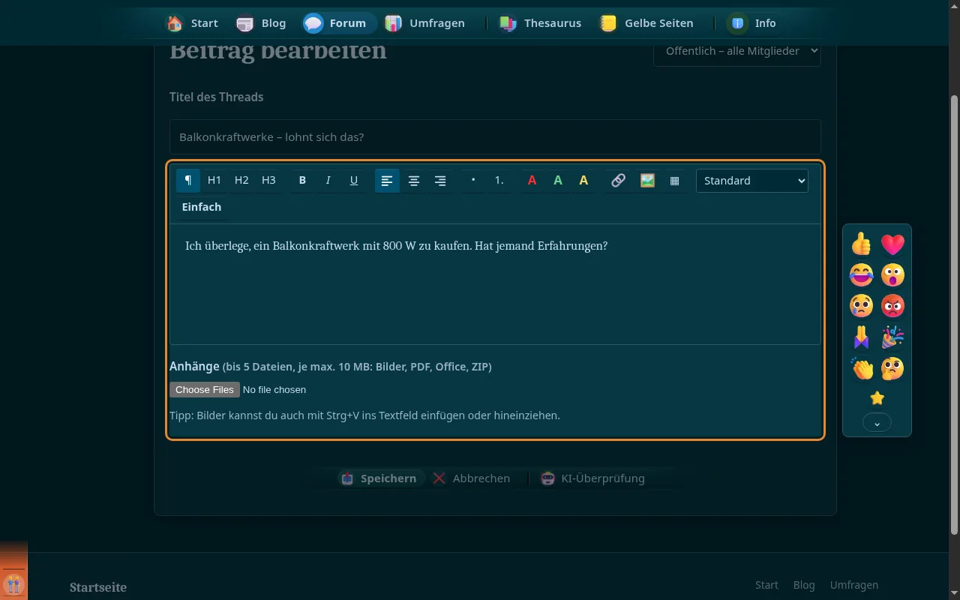Insert a table using the grid icon
960x600 pixels.
point(674,181)
